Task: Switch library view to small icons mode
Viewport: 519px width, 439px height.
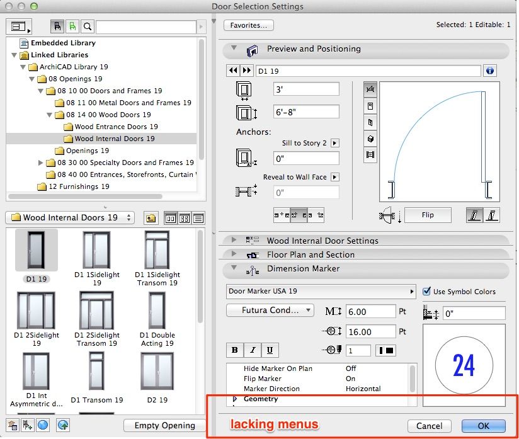Action: (x=185, y=217)
